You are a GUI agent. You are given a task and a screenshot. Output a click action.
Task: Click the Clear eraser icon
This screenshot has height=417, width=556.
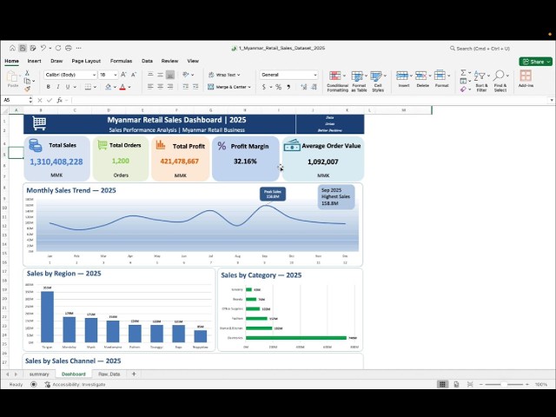pyautogui.click(x=463, y=89)
